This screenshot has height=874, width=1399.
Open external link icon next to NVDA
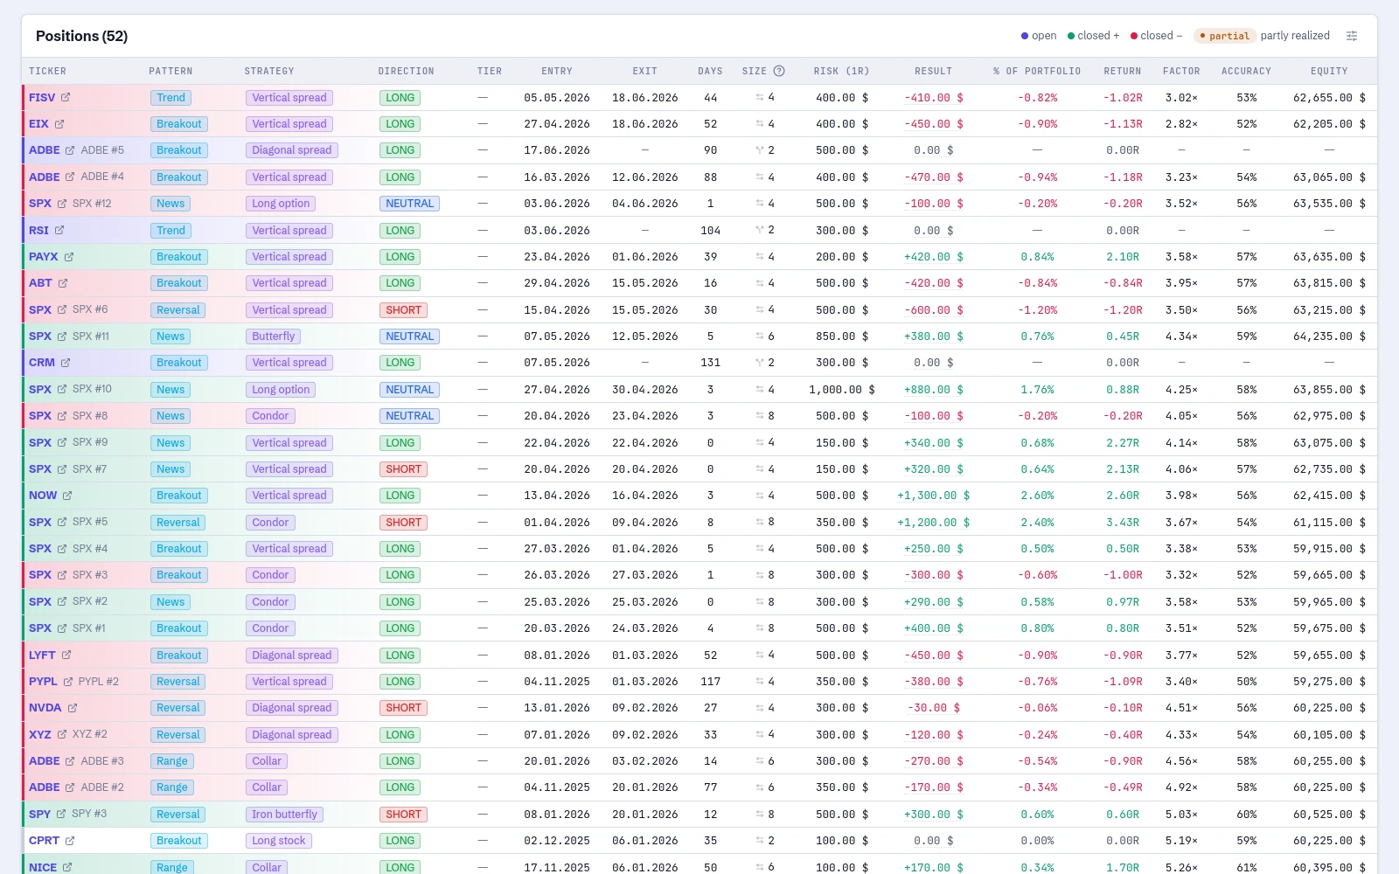[x=73, y=708]
